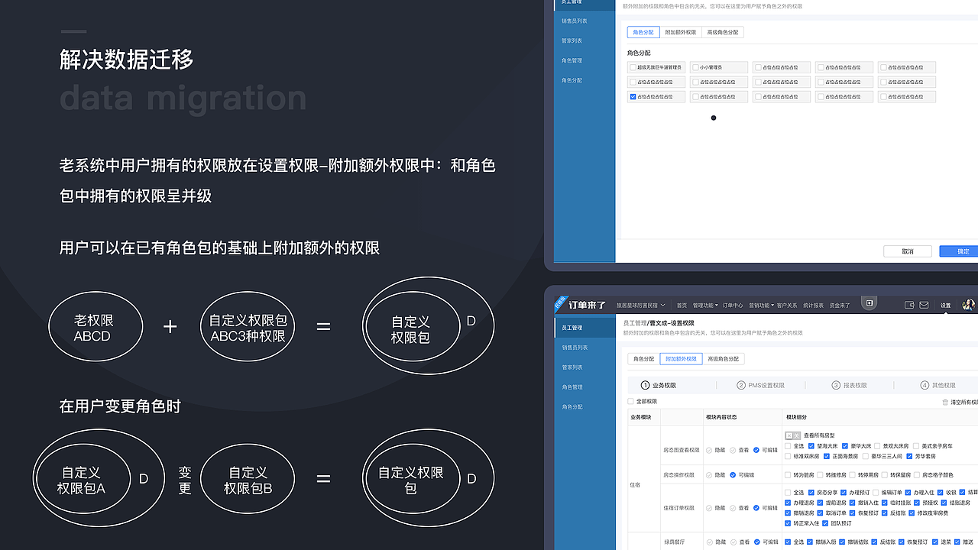This screenshot has width=978, height=550.
Task: Select 角色分配 tab in the top mockup
Action: (643, 32)
